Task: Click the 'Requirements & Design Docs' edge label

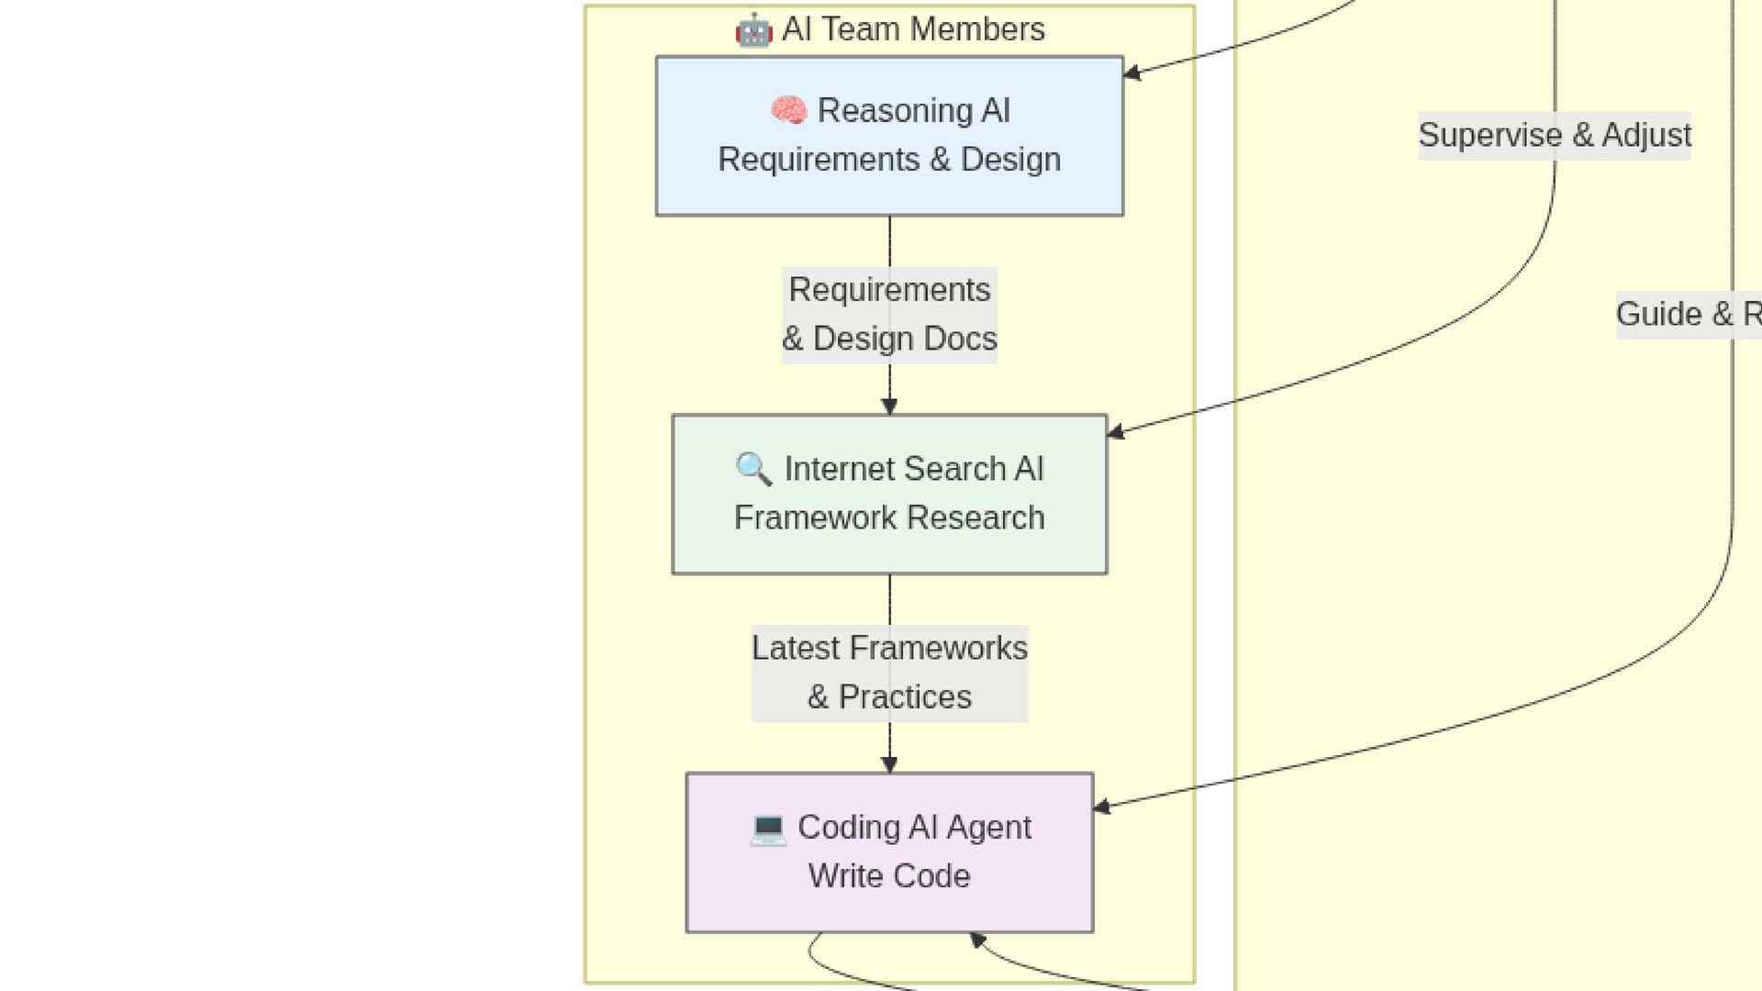Action: (x=889, y=315)
